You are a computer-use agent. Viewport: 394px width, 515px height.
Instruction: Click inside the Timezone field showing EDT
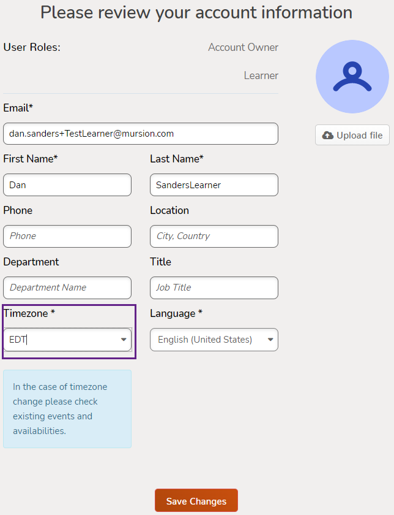click(x=61, y=340)
